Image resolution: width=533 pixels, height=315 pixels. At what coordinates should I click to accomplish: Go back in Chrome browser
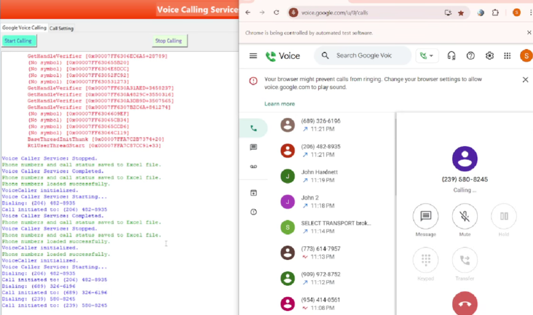248,12
